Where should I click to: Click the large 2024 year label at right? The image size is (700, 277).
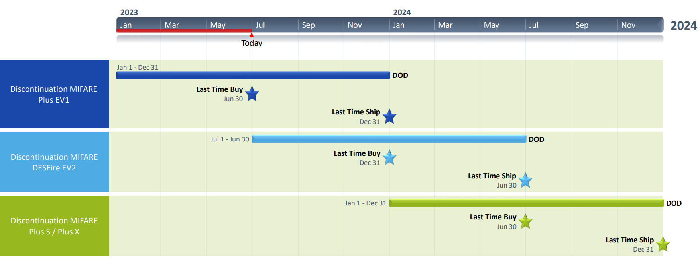[683, 26]
